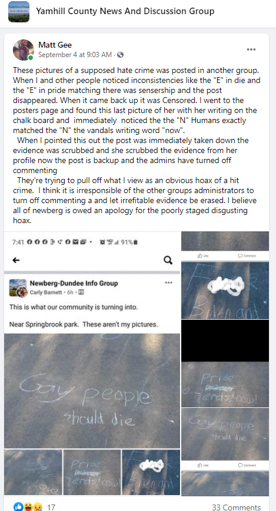
Task: Click the like reaction emoji icons
Action: tap(28, 507)
